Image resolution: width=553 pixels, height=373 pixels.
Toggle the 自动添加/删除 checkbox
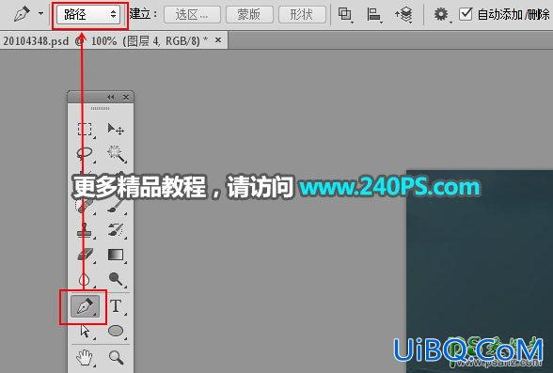point(466,14)
